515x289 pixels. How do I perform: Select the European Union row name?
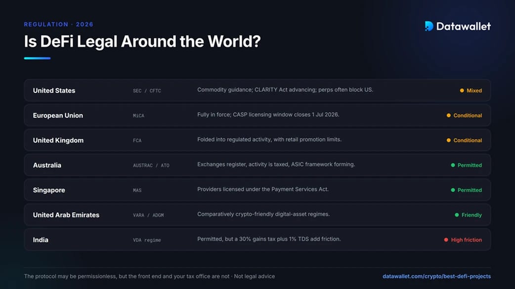click(x=58, y=115)
